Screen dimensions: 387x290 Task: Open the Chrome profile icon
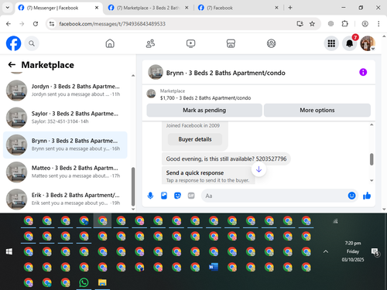(365, 24)
